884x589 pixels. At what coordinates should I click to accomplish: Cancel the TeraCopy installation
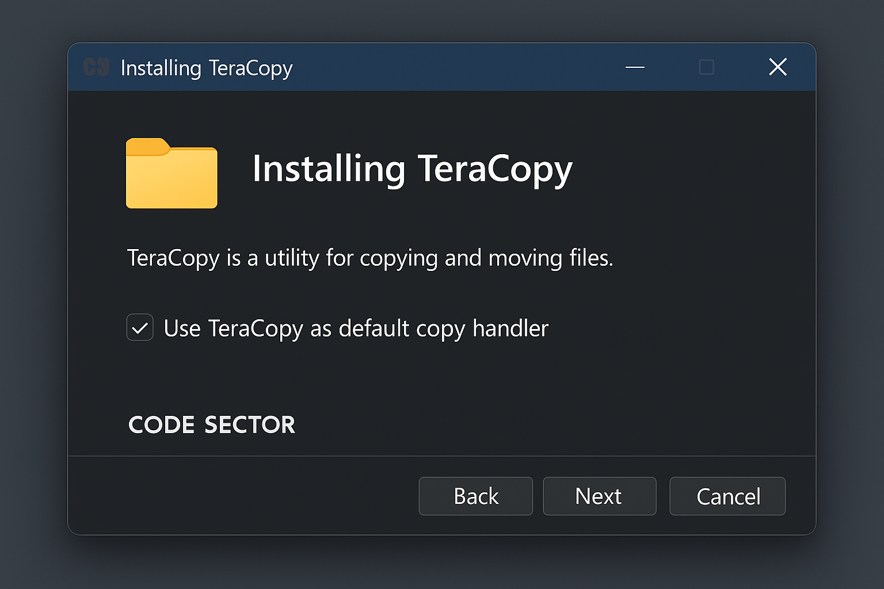727,496
